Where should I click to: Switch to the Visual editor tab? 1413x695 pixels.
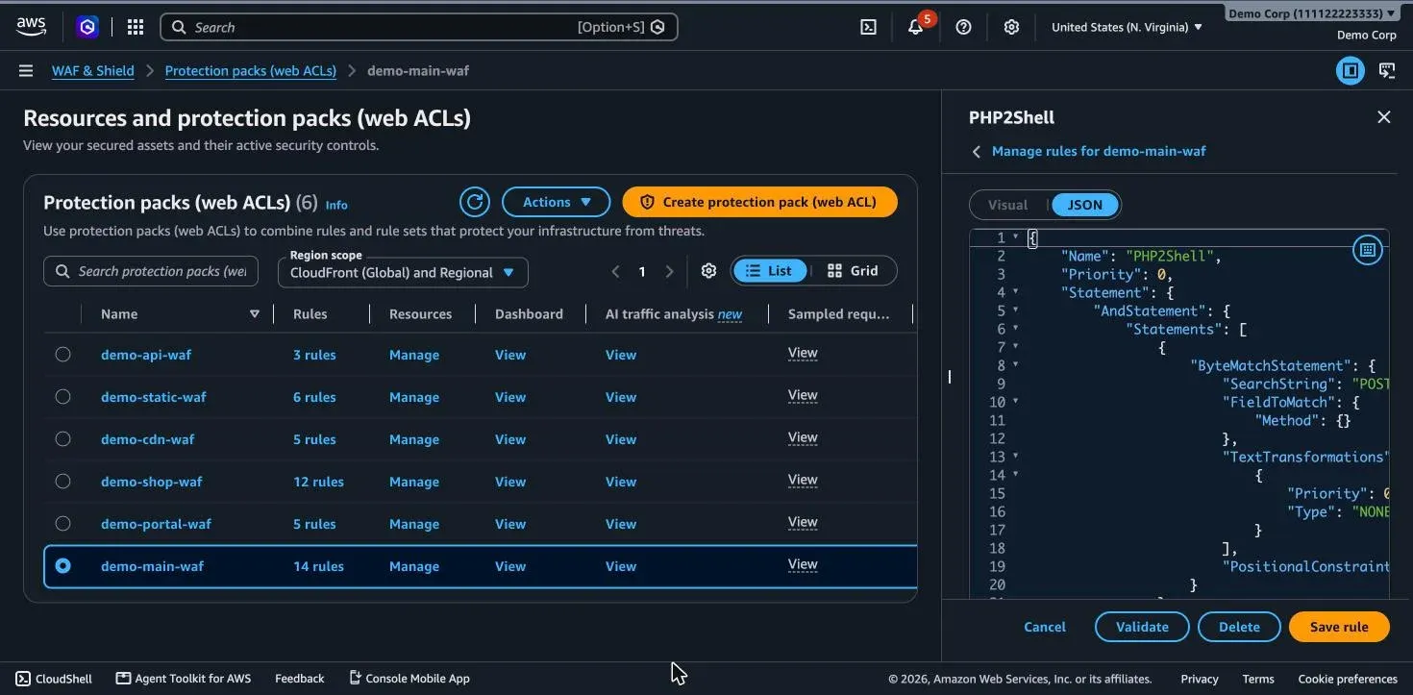point(1008,205)
